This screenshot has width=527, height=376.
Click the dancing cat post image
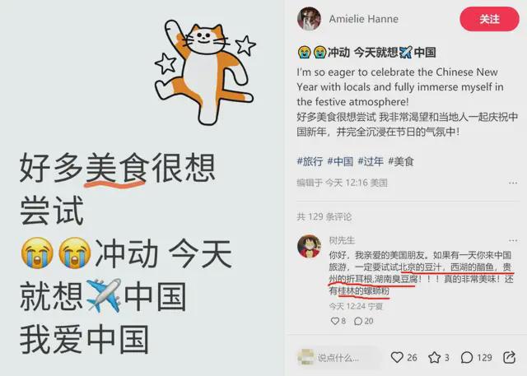point(205,72)
